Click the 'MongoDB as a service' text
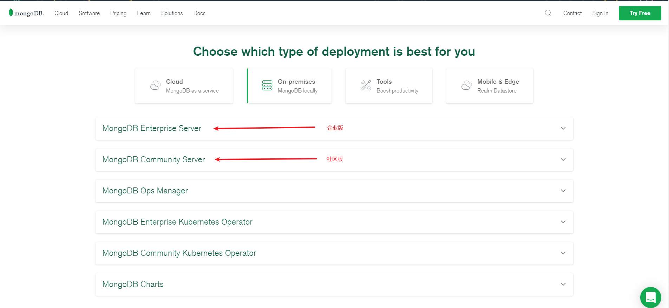Viewport: 669px width, 308px height. pos(192,91)
